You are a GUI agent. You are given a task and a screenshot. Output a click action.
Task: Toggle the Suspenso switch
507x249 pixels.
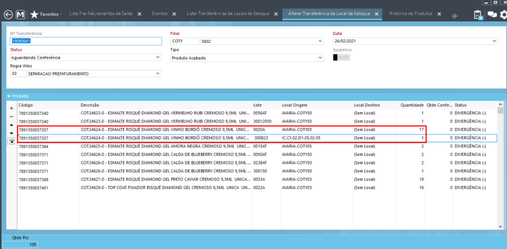(x=341, y=57)
